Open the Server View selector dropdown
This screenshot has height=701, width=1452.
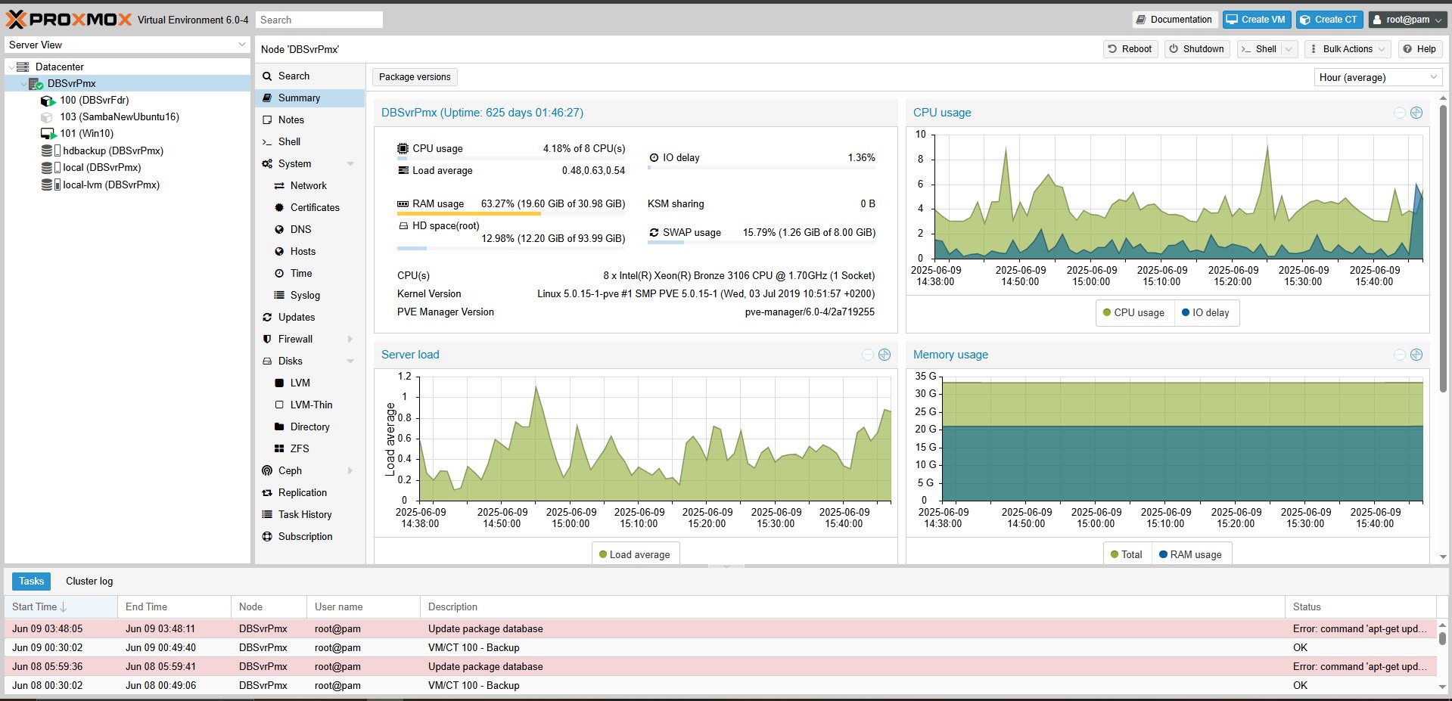pos(127,45)
